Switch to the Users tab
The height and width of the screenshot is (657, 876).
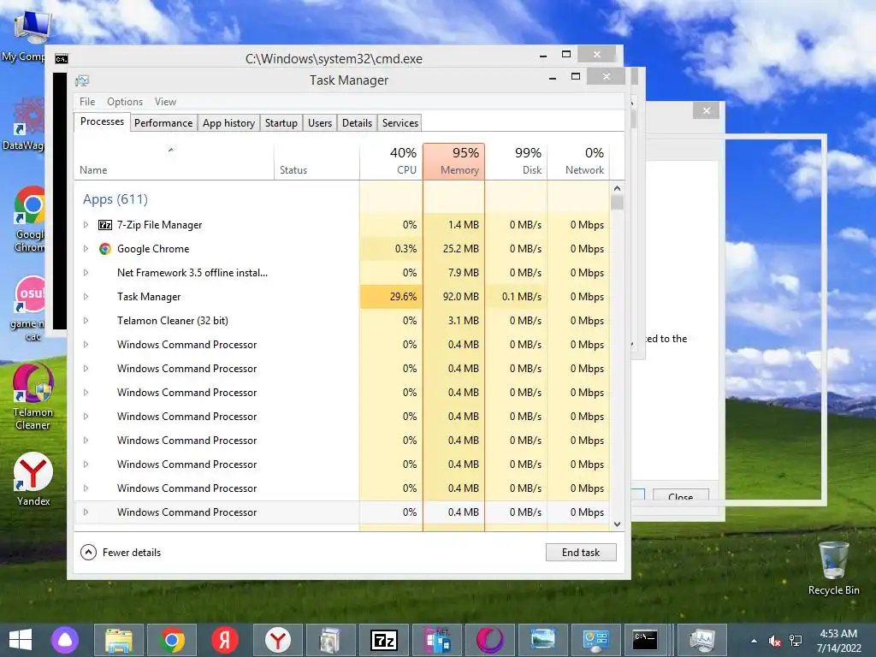320,123
